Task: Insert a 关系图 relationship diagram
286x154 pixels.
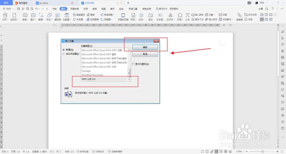Action: [78, 19]
